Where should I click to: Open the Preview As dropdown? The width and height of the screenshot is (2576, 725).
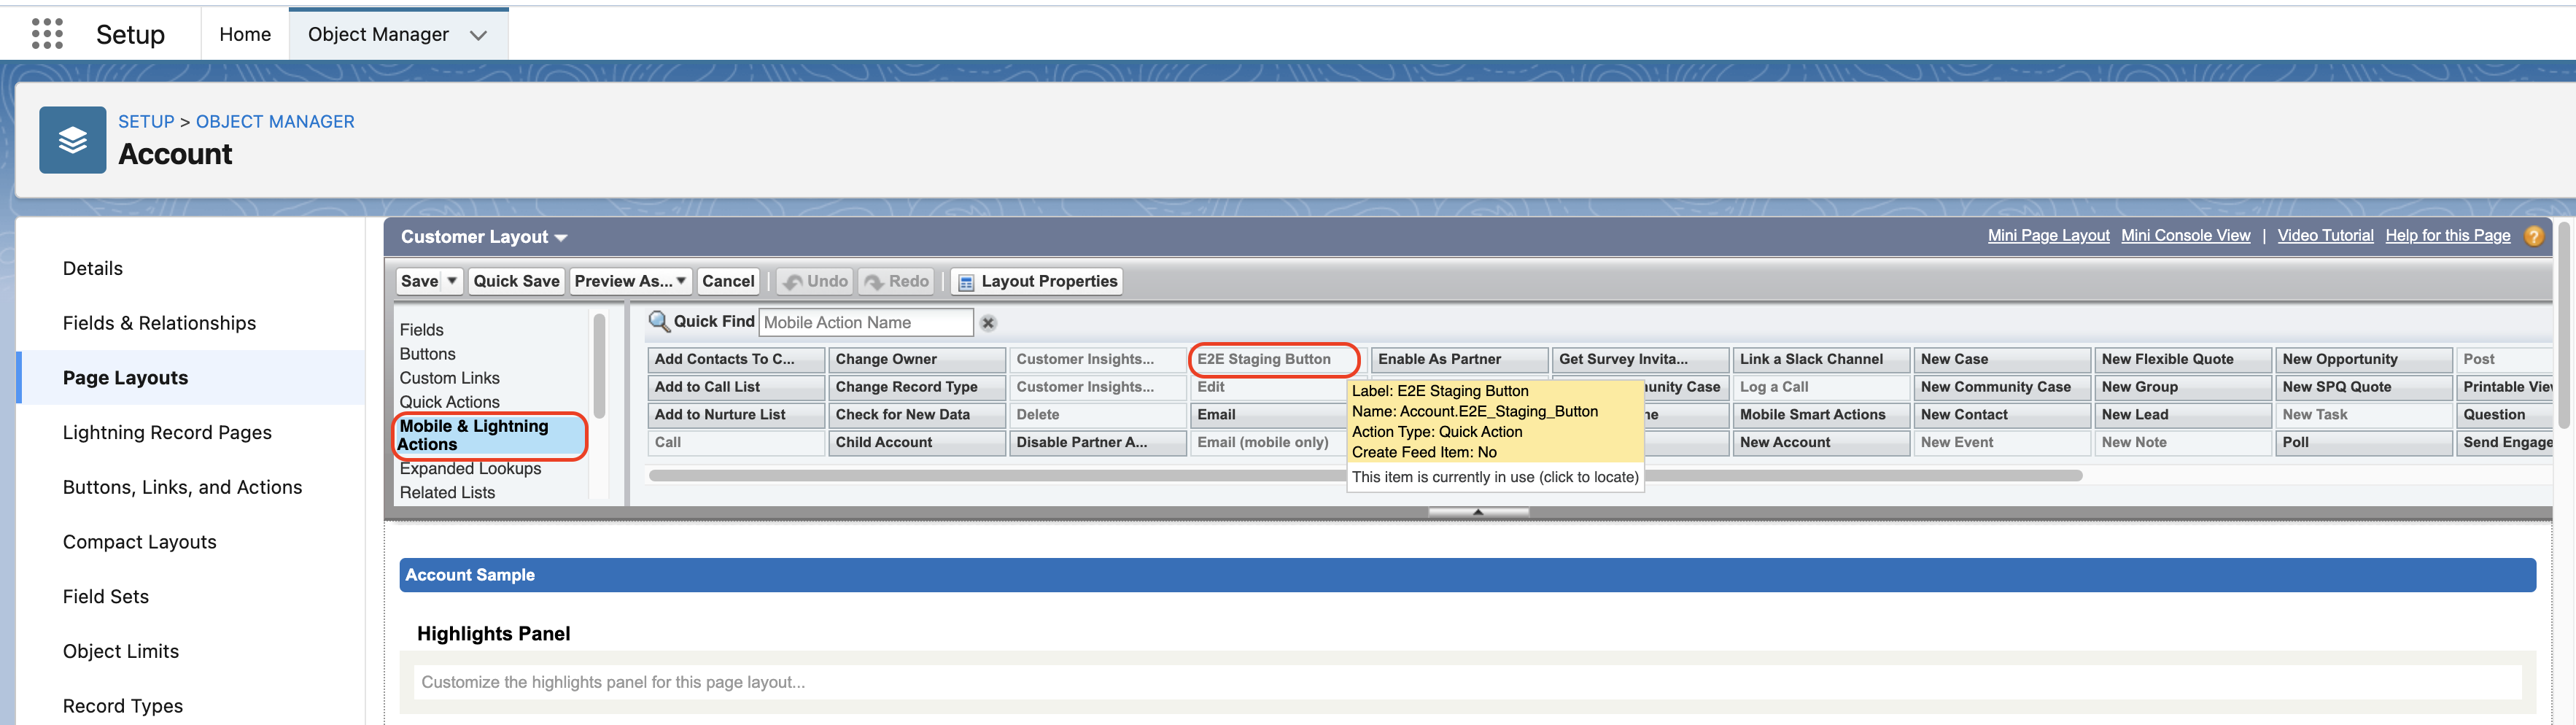[x=630, y=282]
